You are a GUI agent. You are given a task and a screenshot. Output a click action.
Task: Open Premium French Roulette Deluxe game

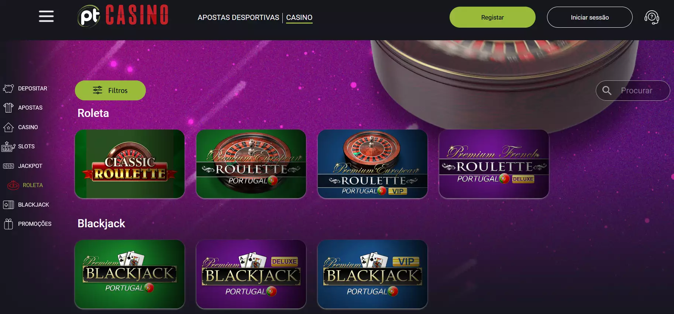(494, 164)
